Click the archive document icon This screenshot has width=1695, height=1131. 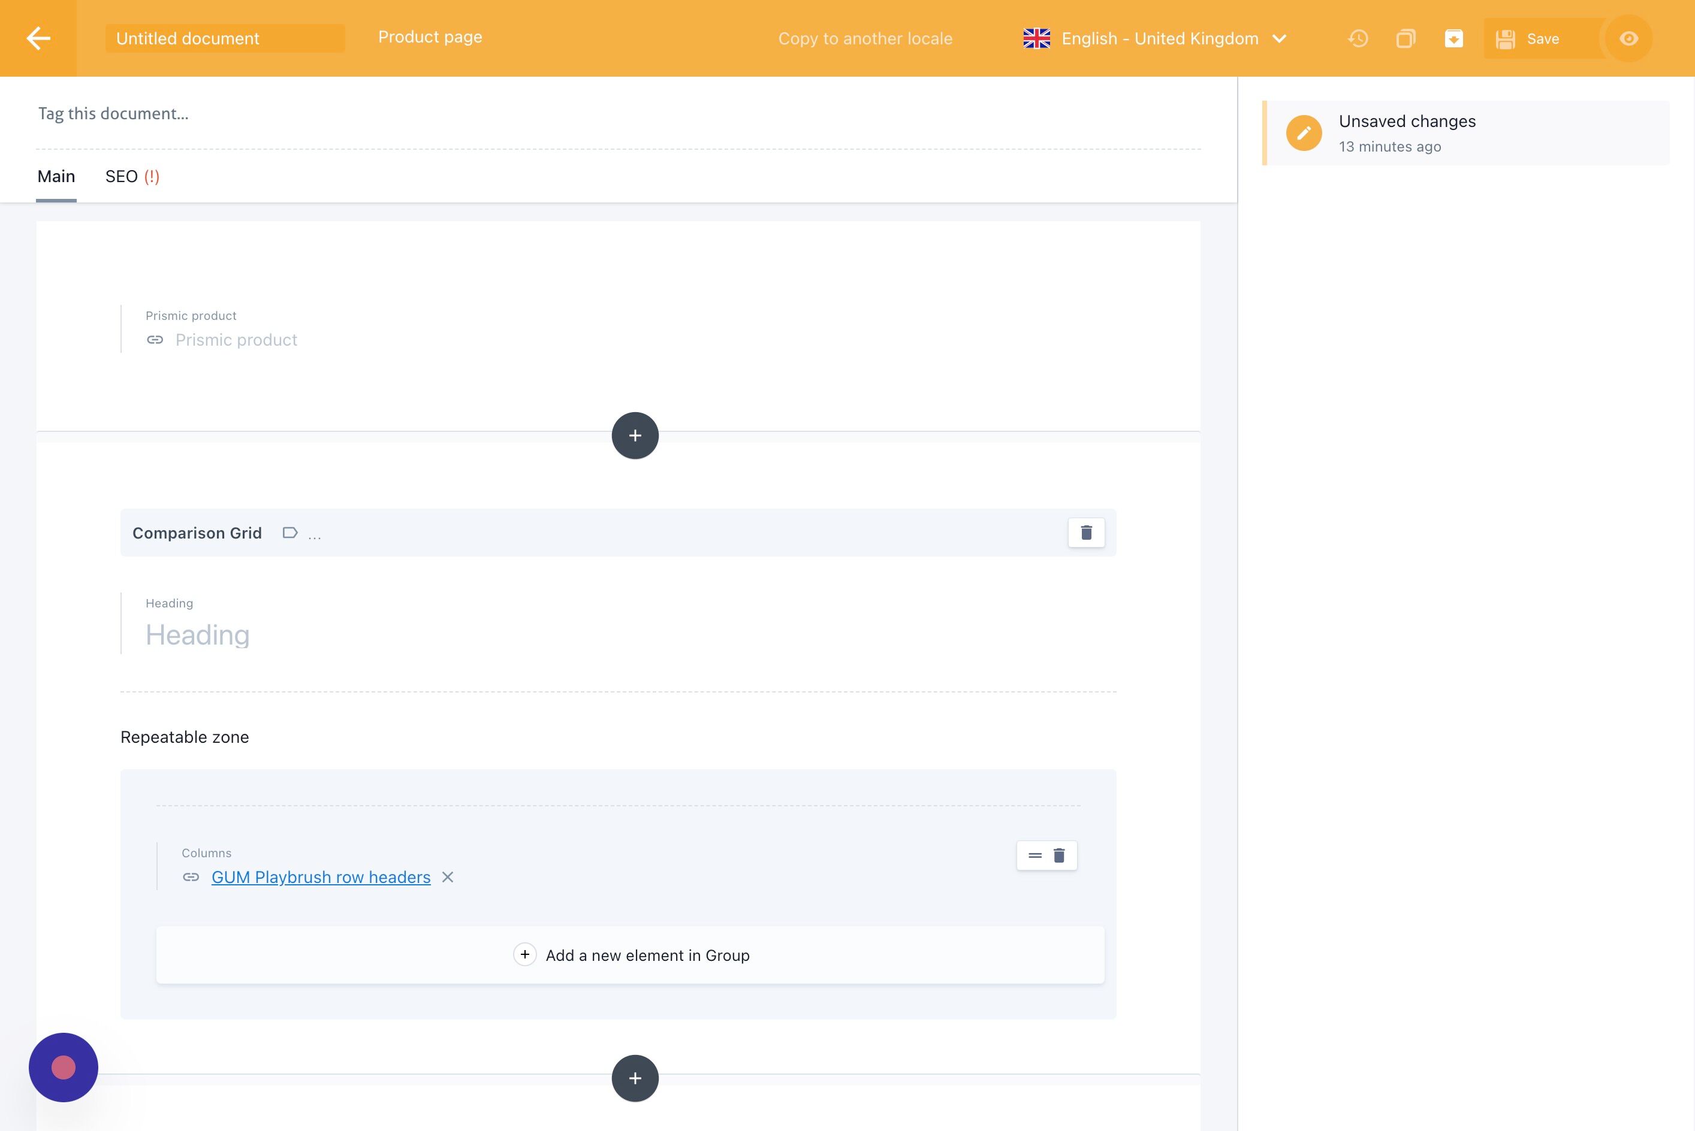click(x=1453, y=38)
